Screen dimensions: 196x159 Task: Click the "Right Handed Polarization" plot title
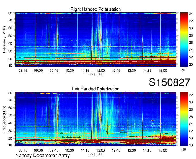pyautogui.click(x=96, y=9)
